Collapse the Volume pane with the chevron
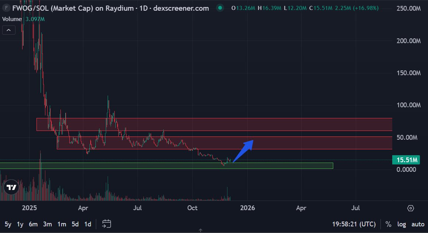 [x=8, y=30]
